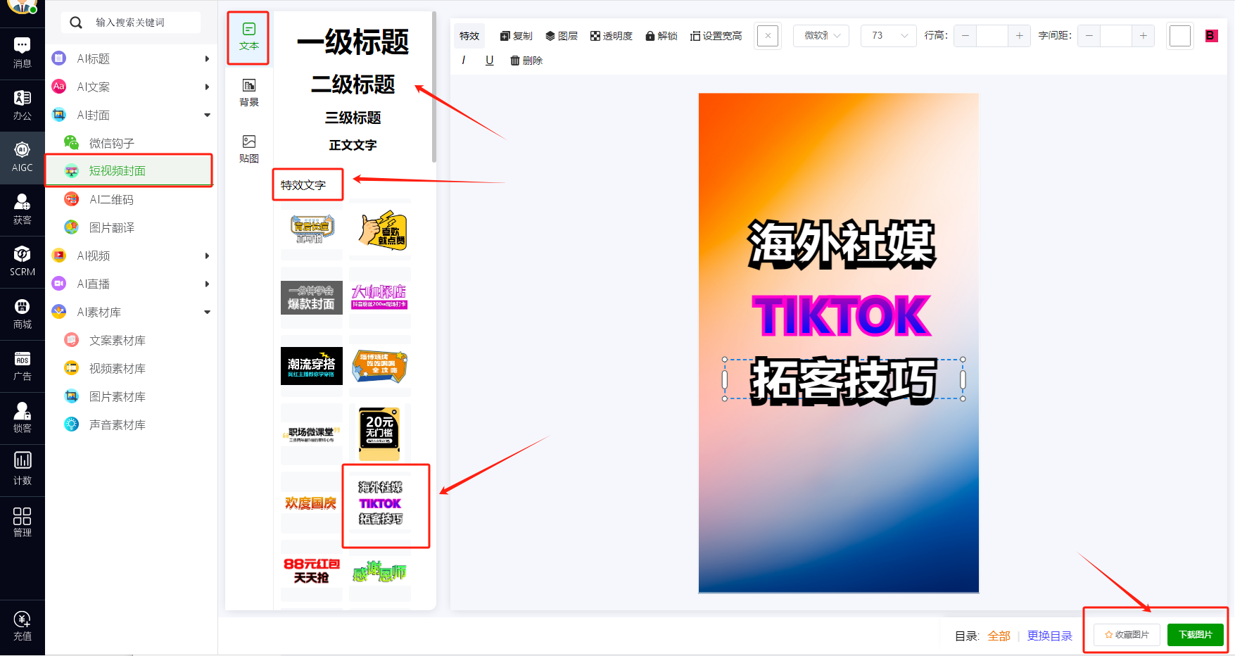This screenshot has height=656, width=1235.
Task: Increase 字间距 letter spacing with plus
Action: tap(1143, 36)
